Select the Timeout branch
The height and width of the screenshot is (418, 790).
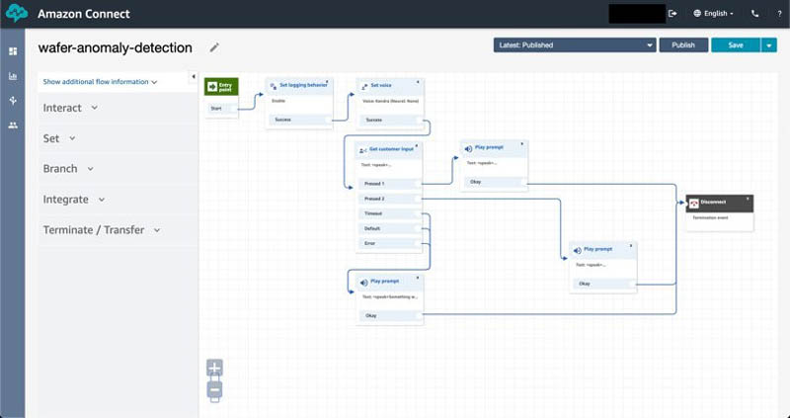click(390, 213)
